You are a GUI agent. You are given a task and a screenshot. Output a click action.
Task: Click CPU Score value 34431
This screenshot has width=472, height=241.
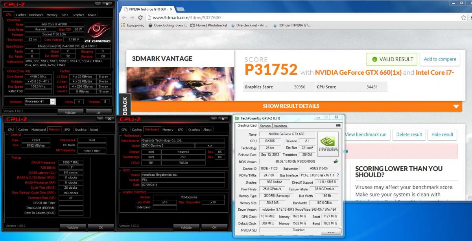(371, 87)
